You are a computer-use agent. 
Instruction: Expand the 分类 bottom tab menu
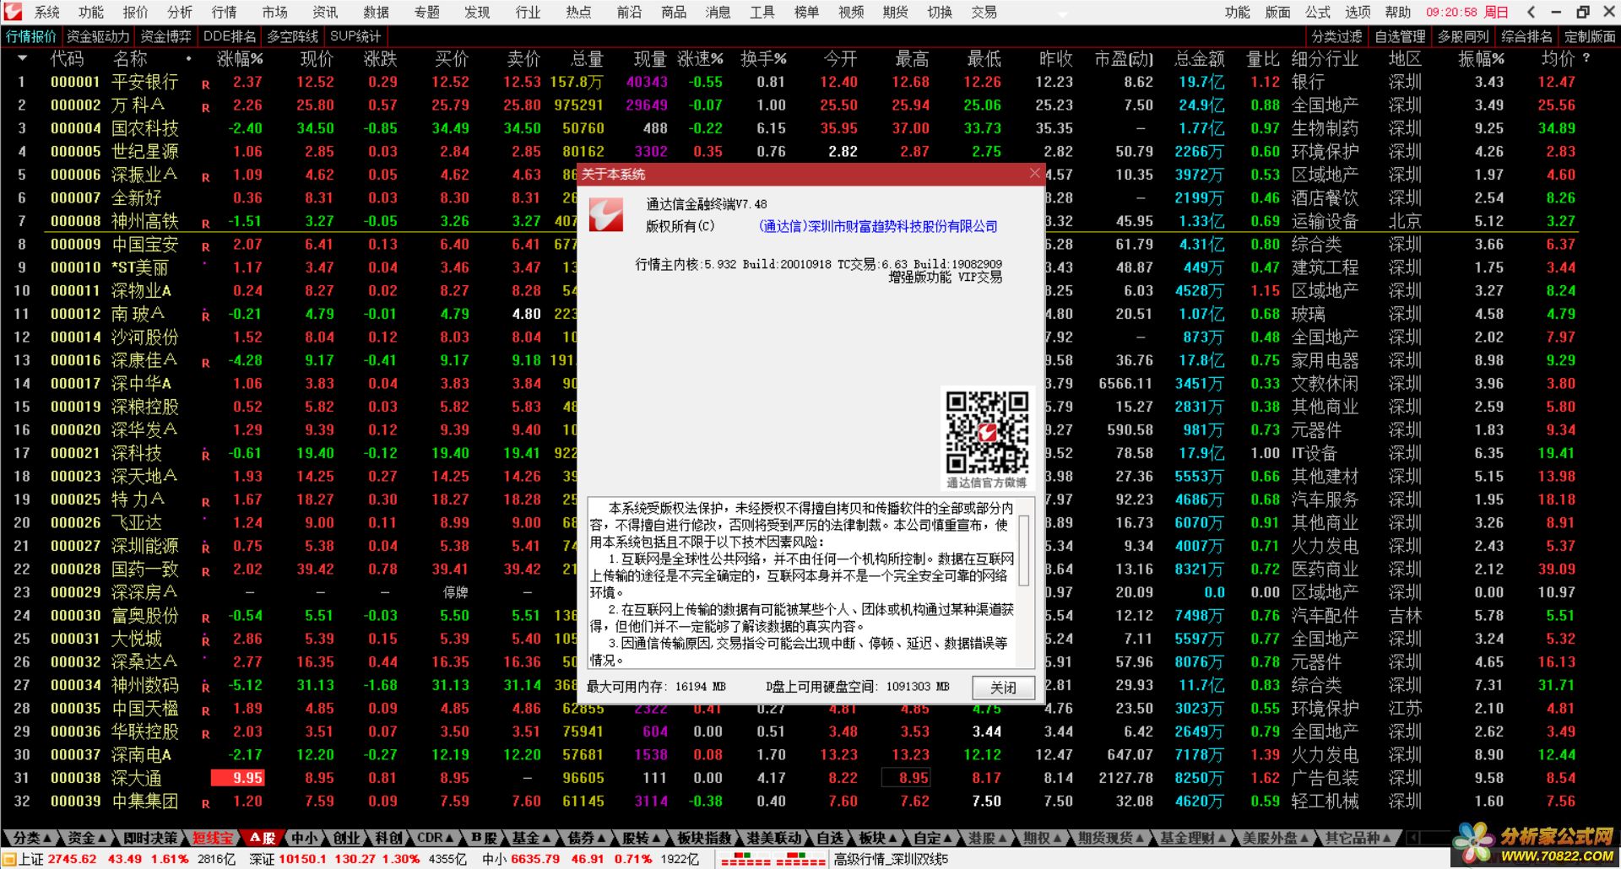coord(32,838)
